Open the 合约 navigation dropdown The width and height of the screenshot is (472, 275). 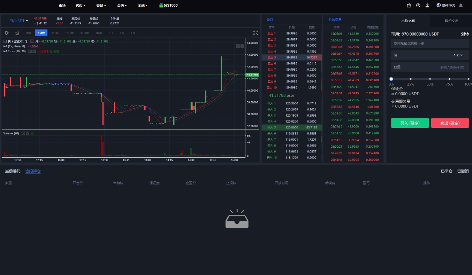click(122, 6)
